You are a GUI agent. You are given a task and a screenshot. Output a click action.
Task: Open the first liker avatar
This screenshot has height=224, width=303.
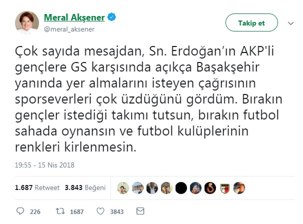tap(123, 188)
